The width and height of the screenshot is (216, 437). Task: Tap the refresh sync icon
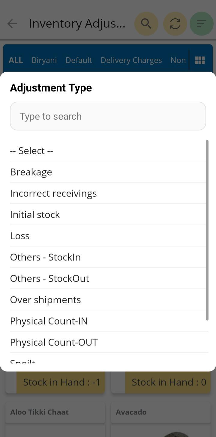[175, 24]
